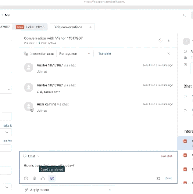Click in the chat message text field
This screenshot has width=193, height=194.
coord(98,166)
